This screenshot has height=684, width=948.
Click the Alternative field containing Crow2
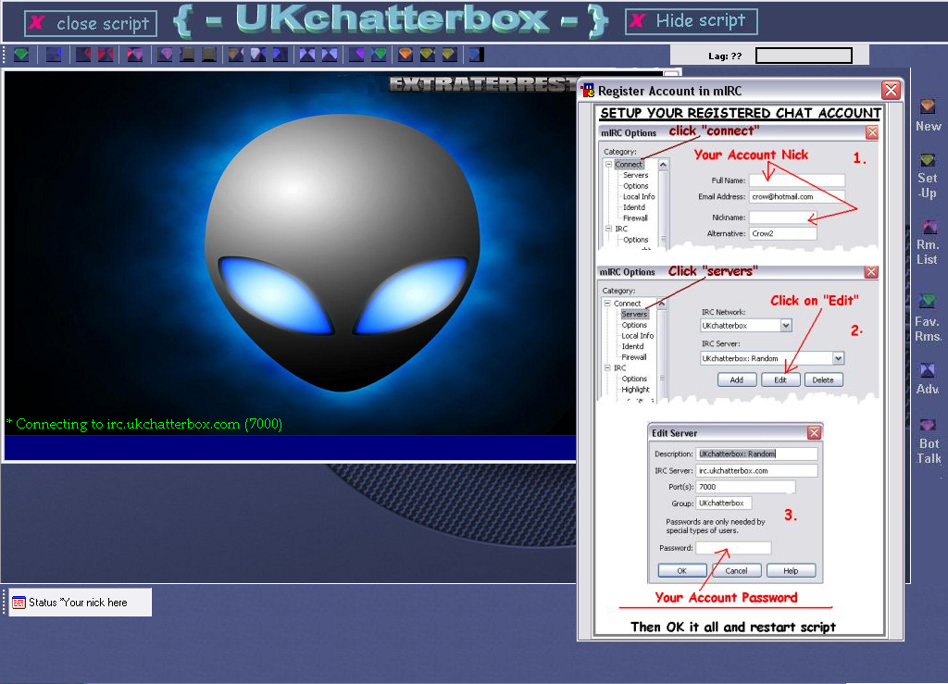[783, 233]
